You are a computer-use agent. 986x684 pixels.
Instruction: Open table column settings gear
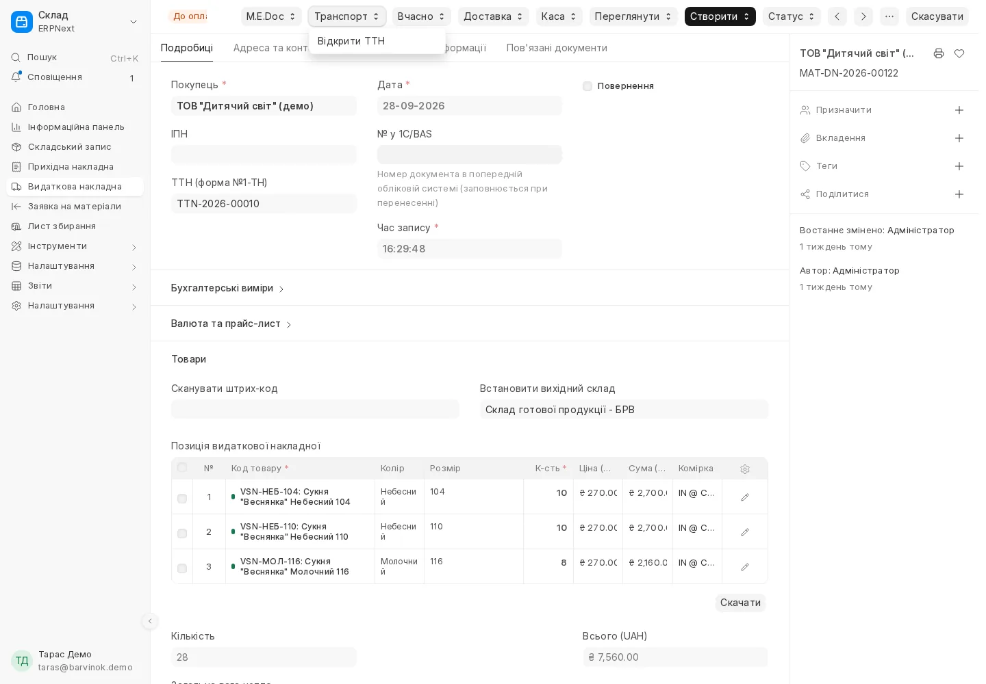[x=745, y=469]
